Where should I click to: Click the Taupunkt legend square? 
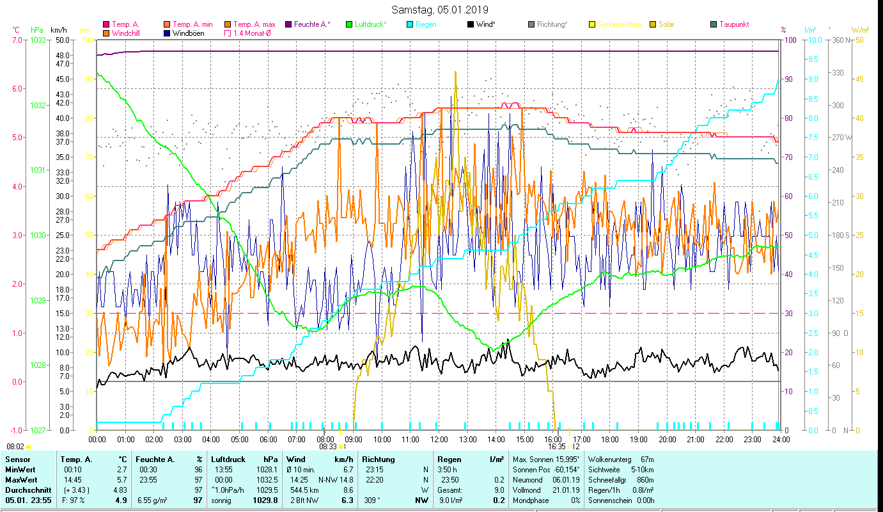(714, 25)
